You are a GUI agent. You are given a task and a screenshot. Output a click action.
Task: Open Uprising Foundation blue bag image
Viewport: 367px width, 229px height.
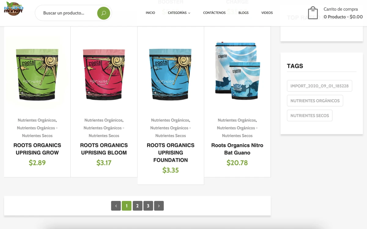(x=171, y=74)
